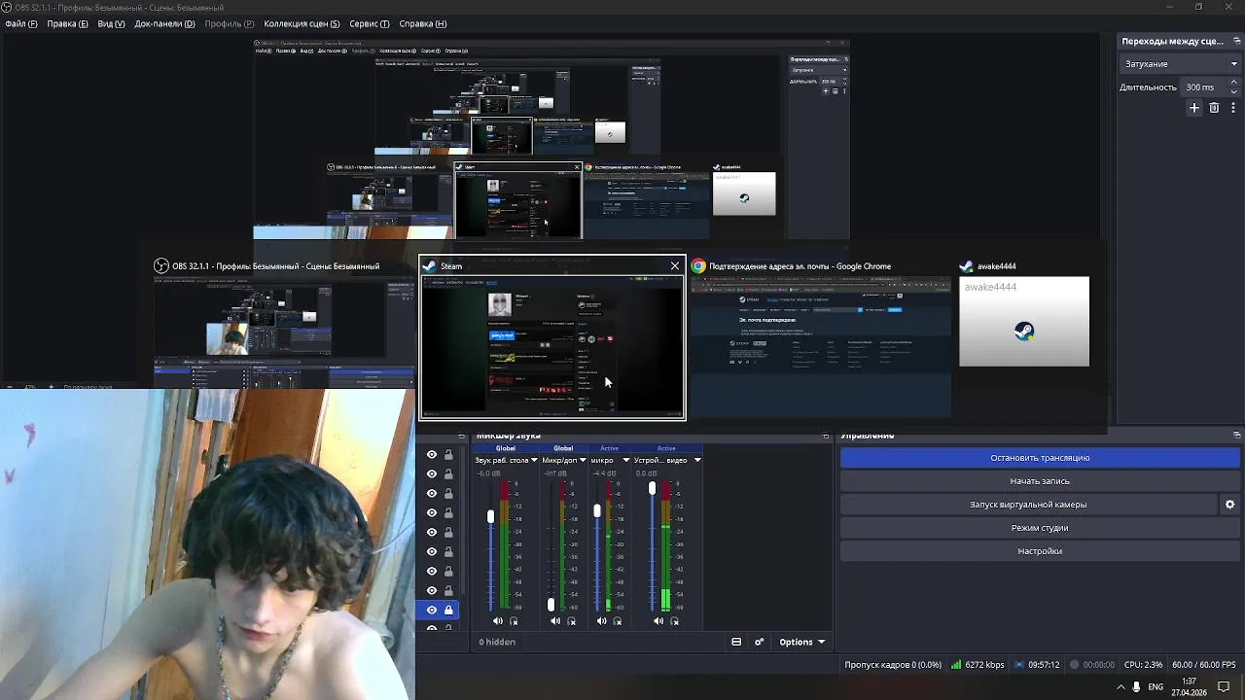The width and height of the screenshot is (1245, 700).
Task: Open микро channel dropdown arrow
Action: (625, 460)
